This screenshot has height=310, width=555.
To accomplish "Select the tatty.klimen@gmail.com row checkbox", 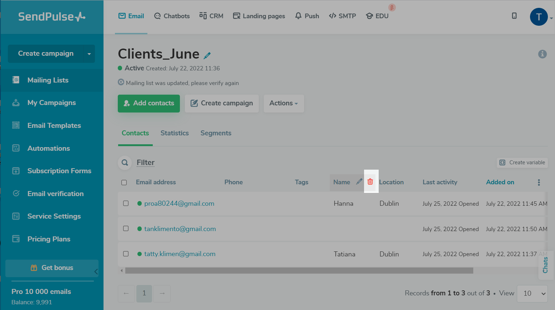I will 126,254.
